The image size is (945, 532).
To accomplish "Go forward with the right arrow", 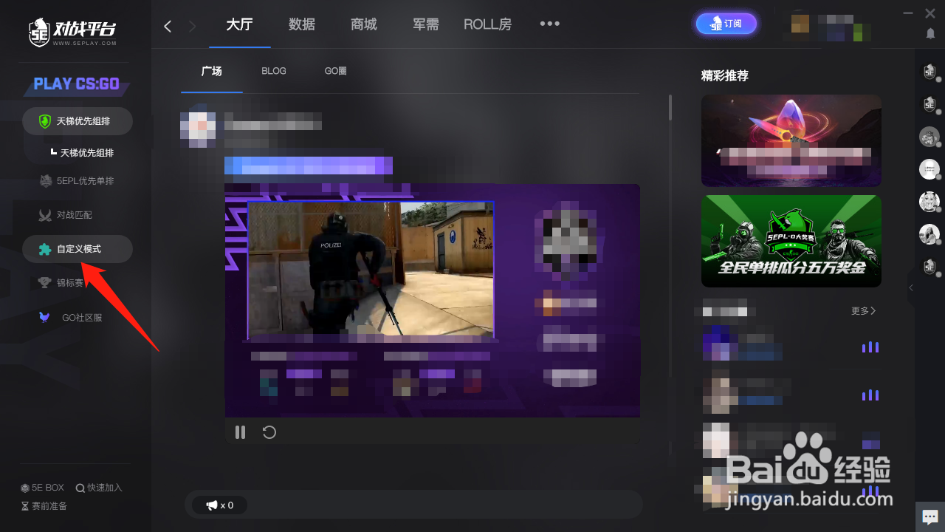I will pos(193,26).
